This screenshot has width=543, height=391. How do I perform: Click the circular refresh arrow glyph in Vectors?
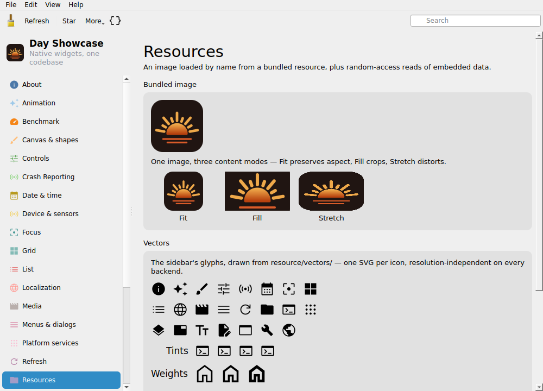pos(245,309)
